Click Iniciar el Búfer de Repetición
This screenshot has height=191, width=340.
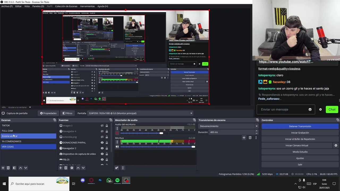point(300,139)
